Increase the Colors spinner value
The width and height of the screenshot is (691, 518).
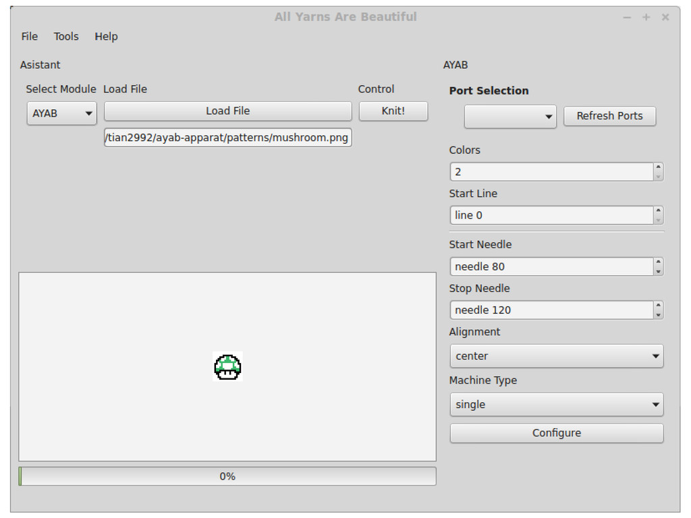point(658,167)
